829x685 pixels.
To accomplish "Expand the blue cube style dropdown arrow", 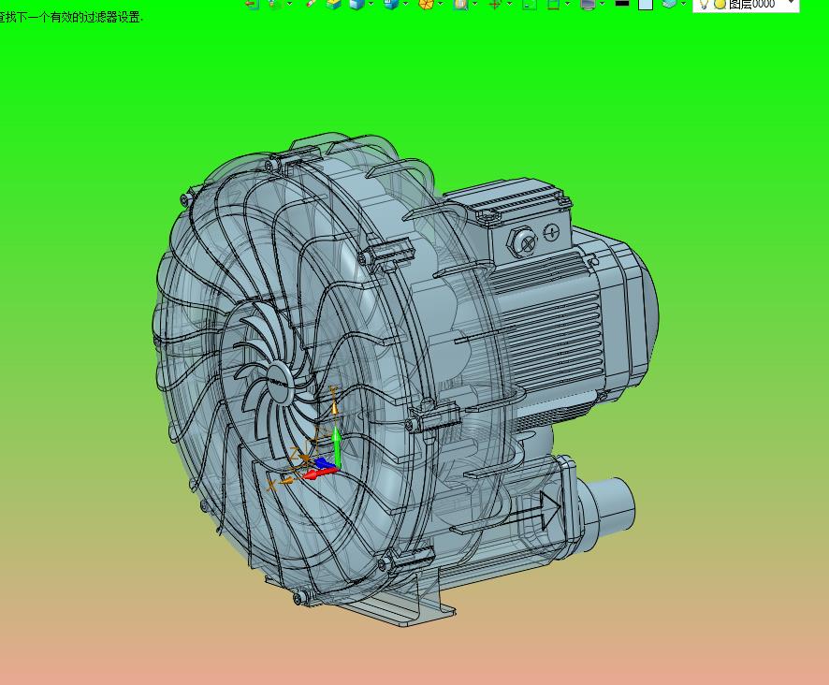I will click(371, 4).
